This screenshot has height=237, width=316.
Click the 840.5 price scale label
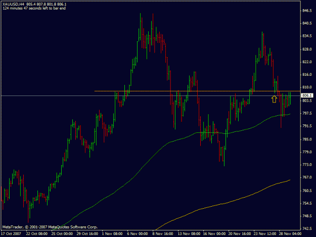[x=307, y=23]
